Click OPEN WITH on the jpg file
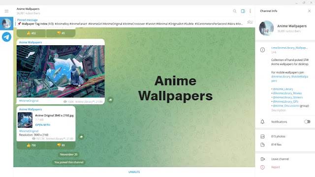Viewport: 315px width, 177px height. [43, 125]
